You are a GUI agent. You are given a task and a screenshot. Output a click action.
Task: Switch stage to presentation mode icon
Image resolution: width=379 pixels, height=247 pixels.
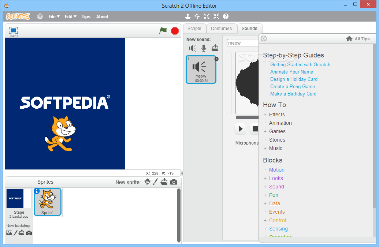(x=13, y=30)
